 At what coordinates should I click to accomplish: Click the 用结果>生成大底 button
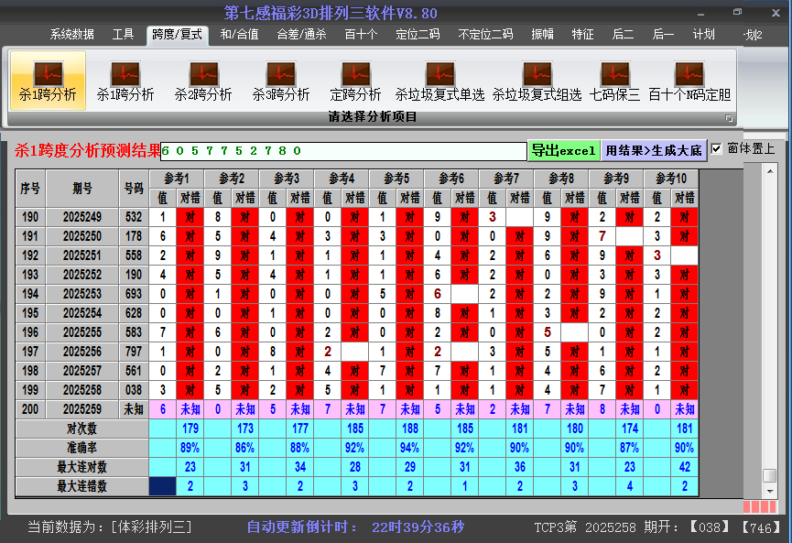[654, 150]
